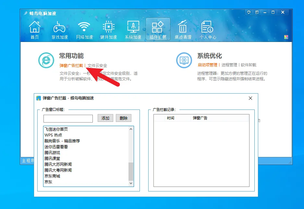Click the menu list icon in title bar
This screenshot has width=304, height=209.
[257, 12]
